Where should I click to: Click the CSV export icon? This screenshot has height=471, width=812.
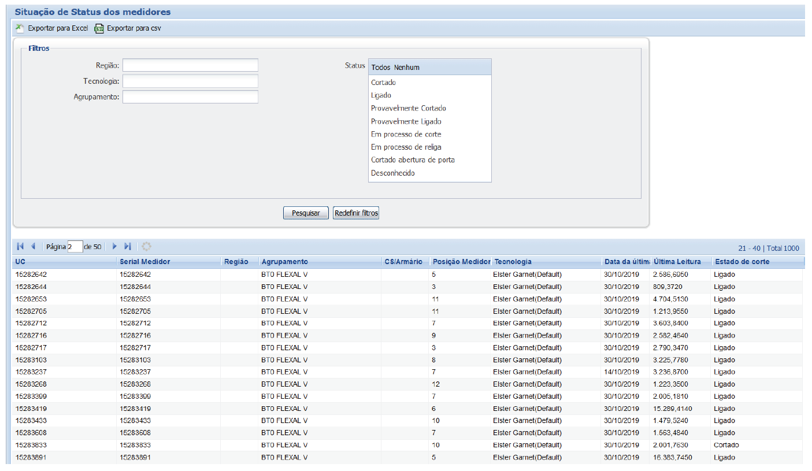[99, 28]
